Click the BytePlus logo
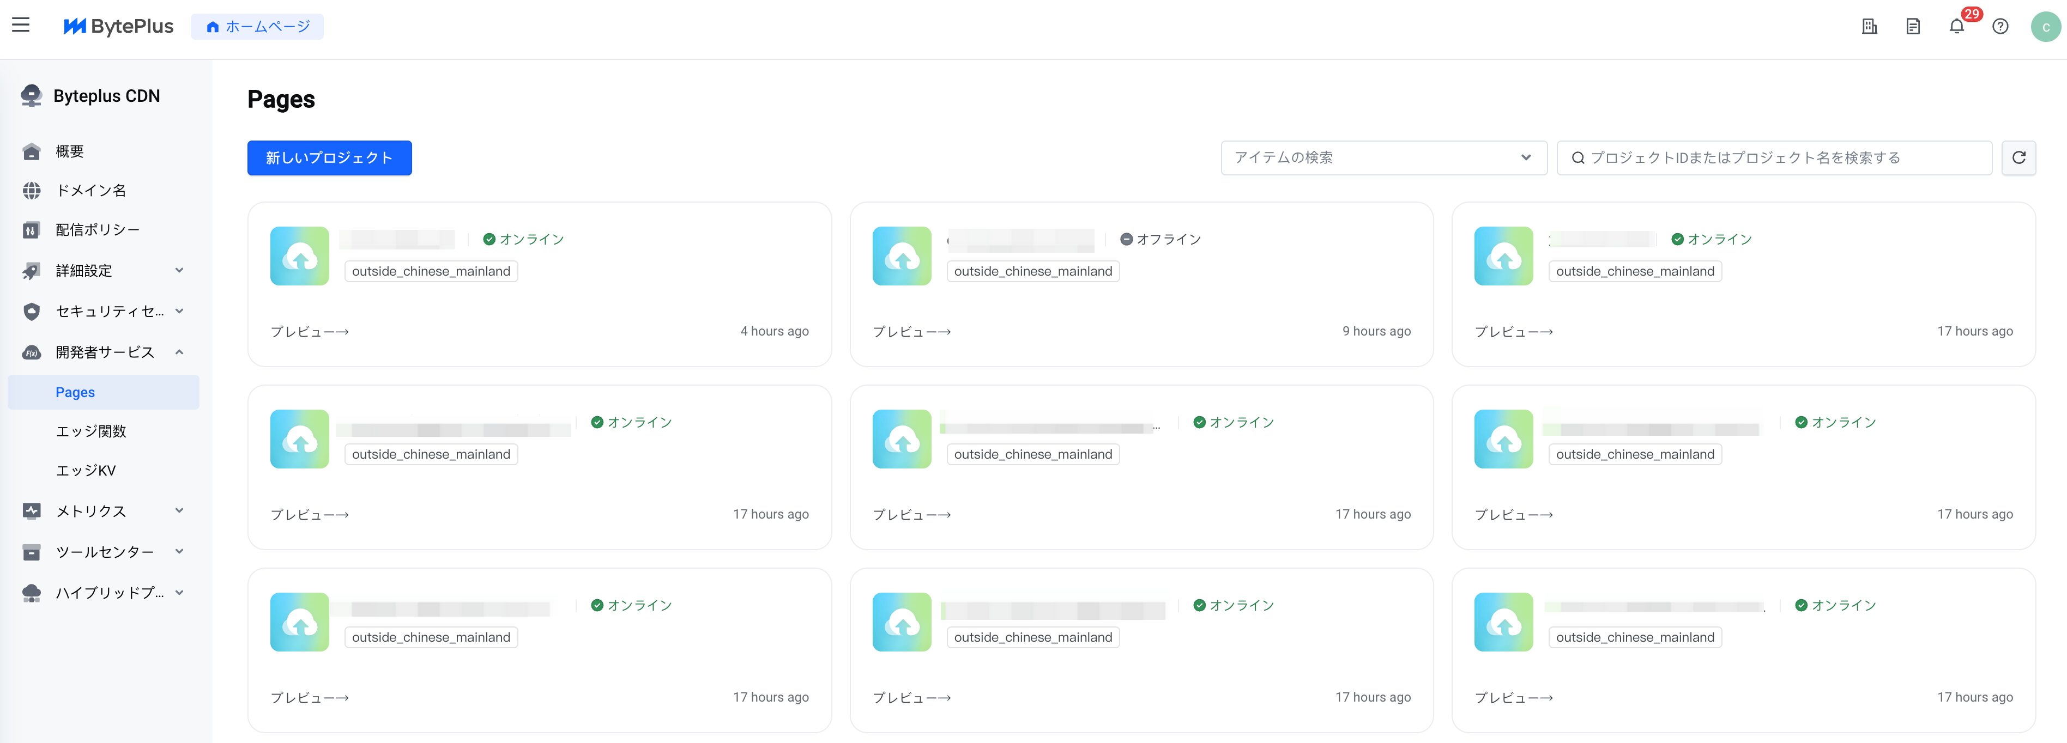The height and width of the screenshot is (743, 2067). coord(119,27)
